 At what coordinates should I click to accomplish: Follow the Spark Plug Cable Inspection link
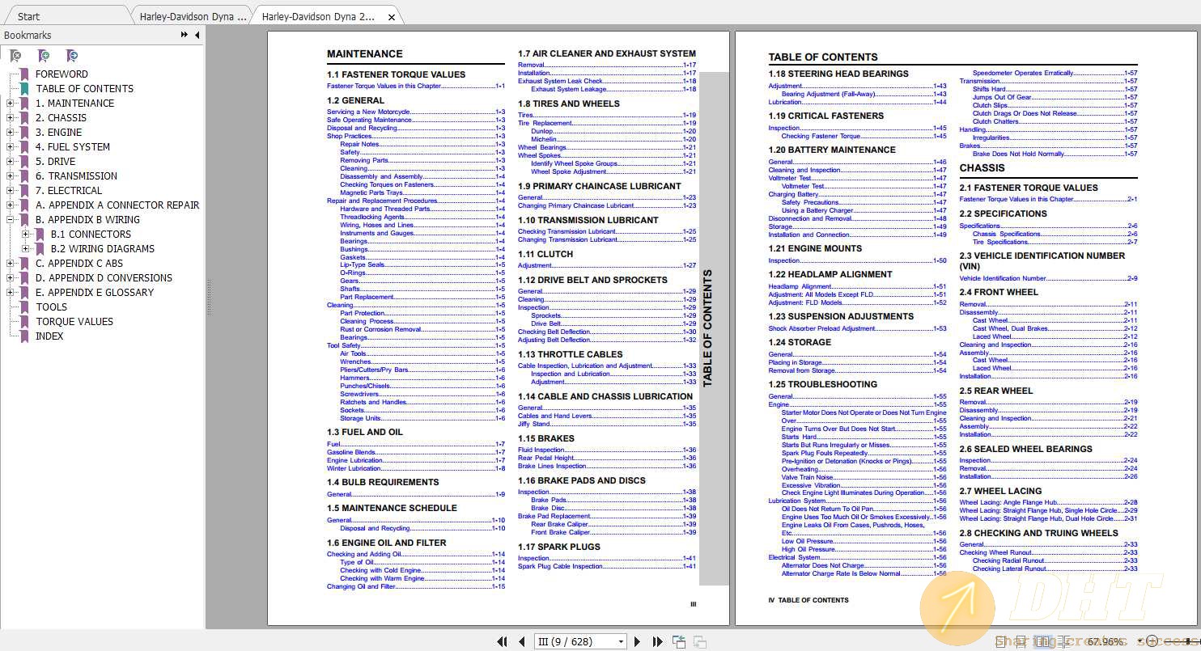(607, 566)
